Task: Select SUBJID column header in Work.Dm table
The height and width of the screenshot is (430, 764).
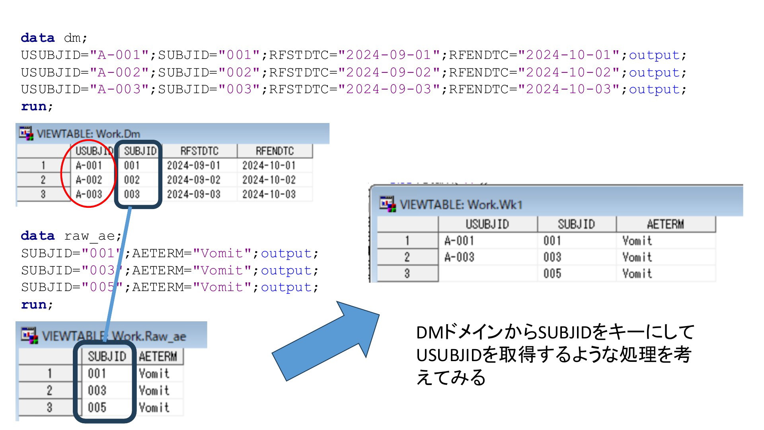Action: (x=140, y=151)
